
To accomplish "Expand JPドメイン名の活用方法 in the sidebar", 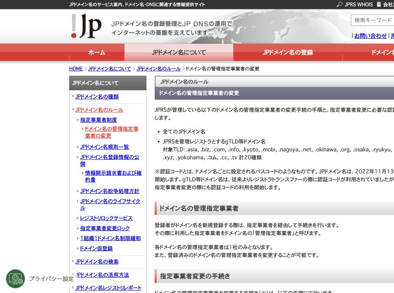I will tap(103, 275).
